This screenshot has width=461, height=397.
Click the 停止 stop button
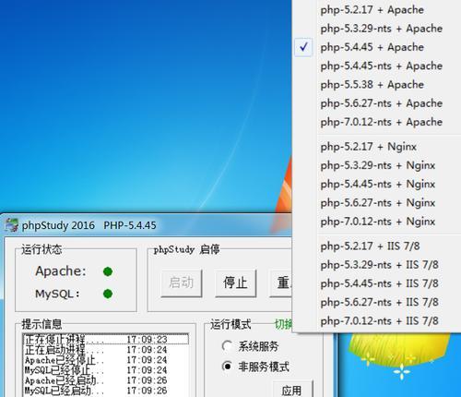235,283
